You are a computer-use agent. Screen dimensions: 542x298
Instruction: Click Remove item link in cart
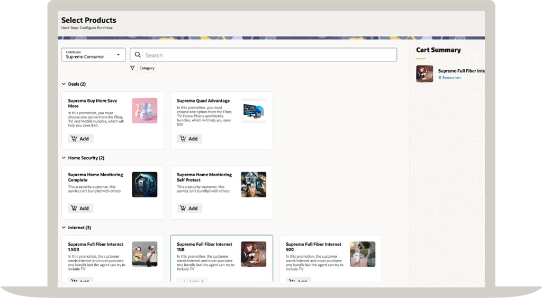pyautogui.click(x=451, y=78)
